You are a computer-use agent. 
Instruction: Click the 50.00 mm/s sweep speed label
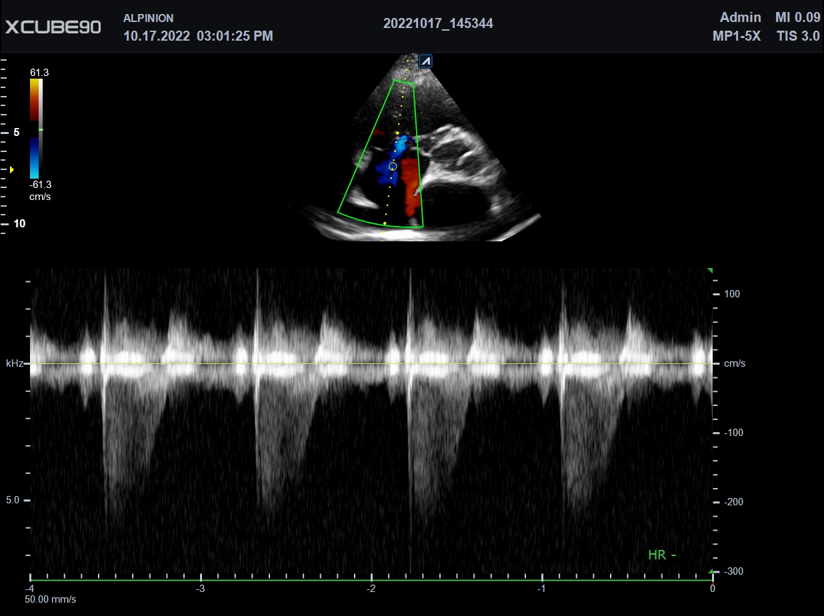51,599
